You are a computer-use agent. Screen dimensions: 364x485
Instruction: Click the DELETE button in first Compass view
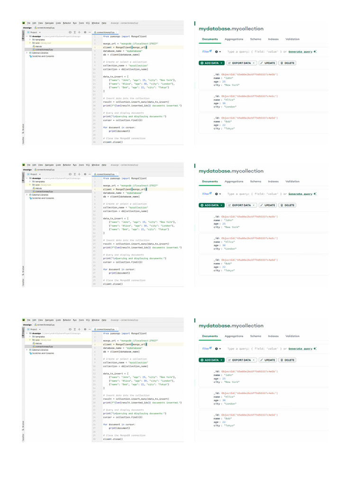(x=288, y=63)
